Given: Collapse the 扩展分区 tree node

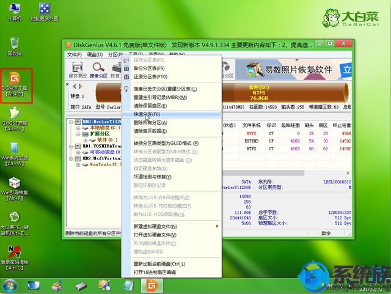Looking at the screenshot, I should click(x=78, y=134).
